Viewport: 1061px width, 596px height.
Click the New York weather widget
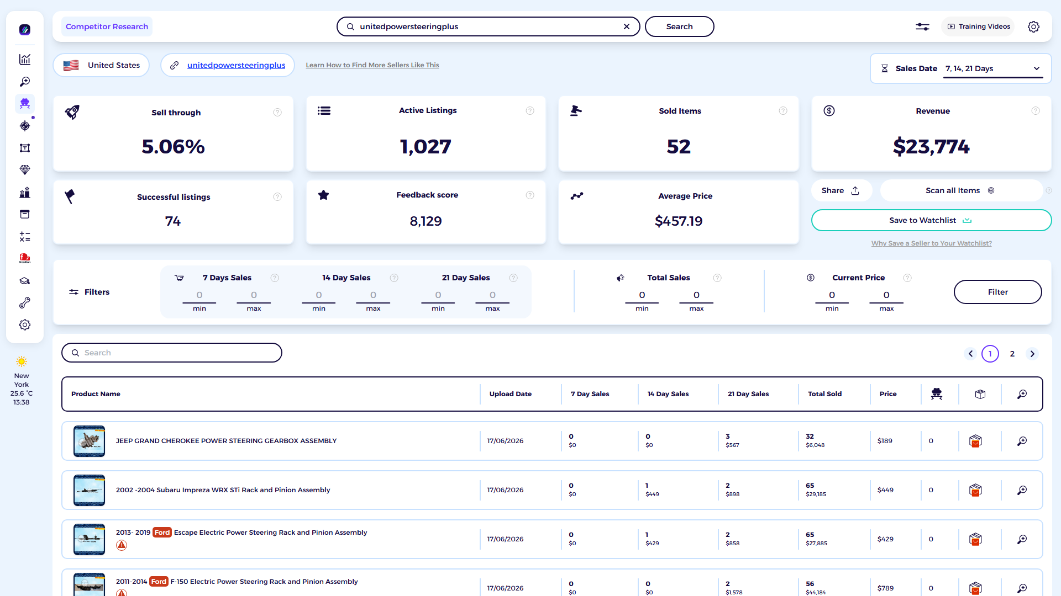pyautogui.click(x=22, y=381)
